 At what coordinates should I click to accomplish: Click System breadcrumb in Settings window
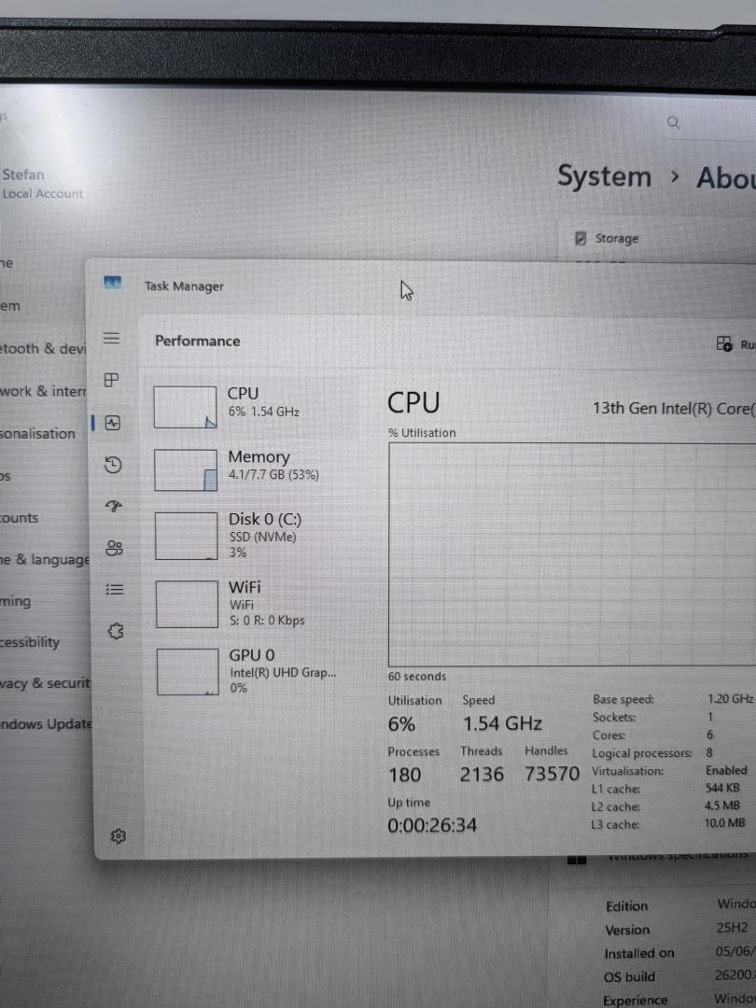click(604, 176)
